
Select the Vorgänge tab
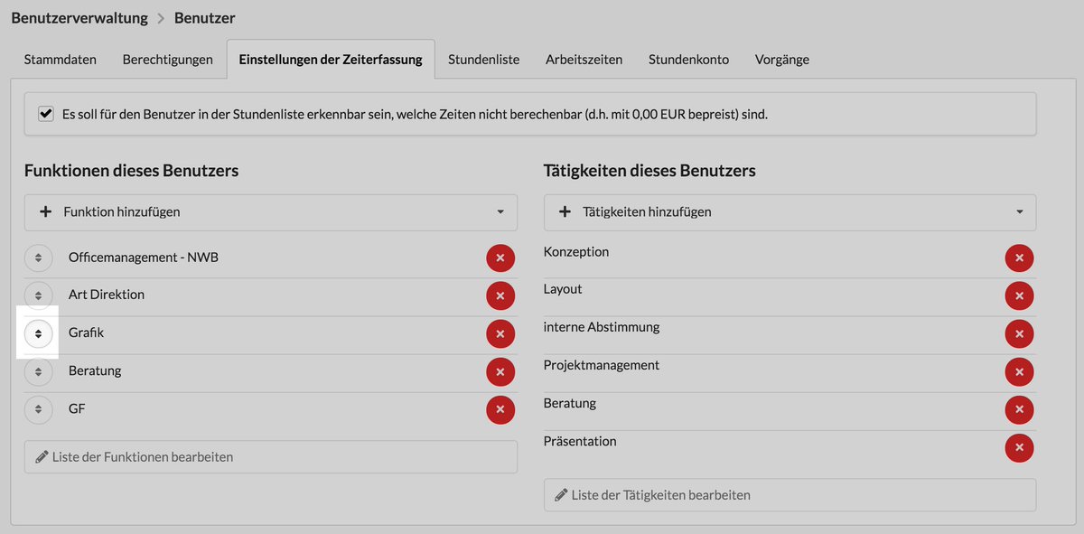click(782, 60)
